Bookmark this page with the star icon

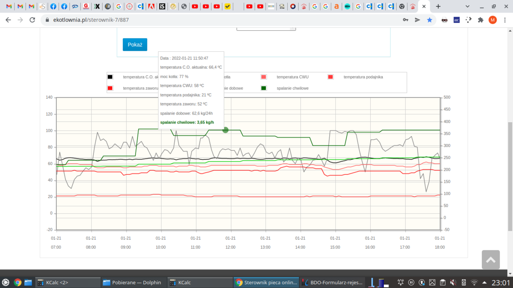tap(430, 20)
